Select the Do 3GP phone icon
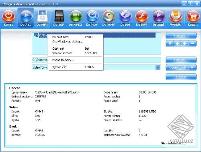 click(x=59, y=16)
